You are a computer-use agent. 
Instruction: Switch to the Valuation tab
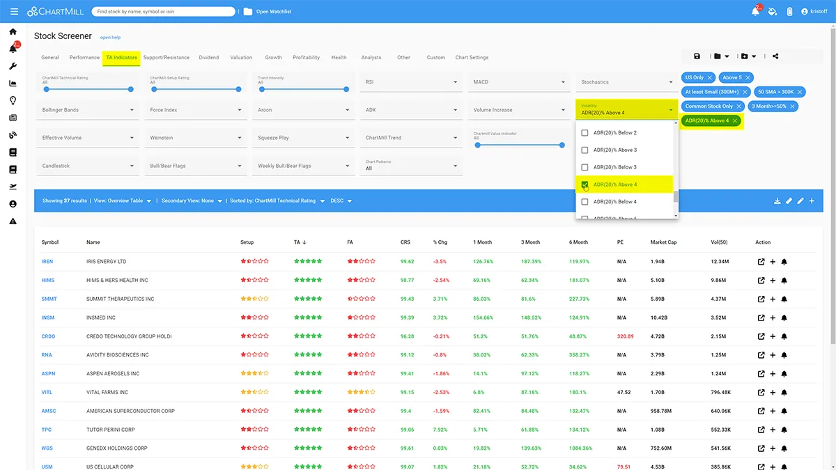241,58
